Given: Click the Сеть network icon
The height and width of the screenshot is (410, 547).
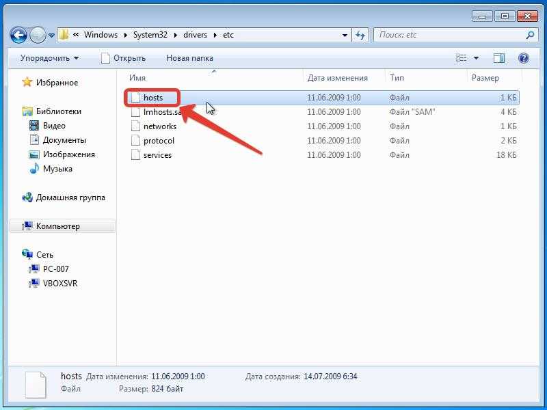Looking at the screenshot, I should (x=27, y=254).
